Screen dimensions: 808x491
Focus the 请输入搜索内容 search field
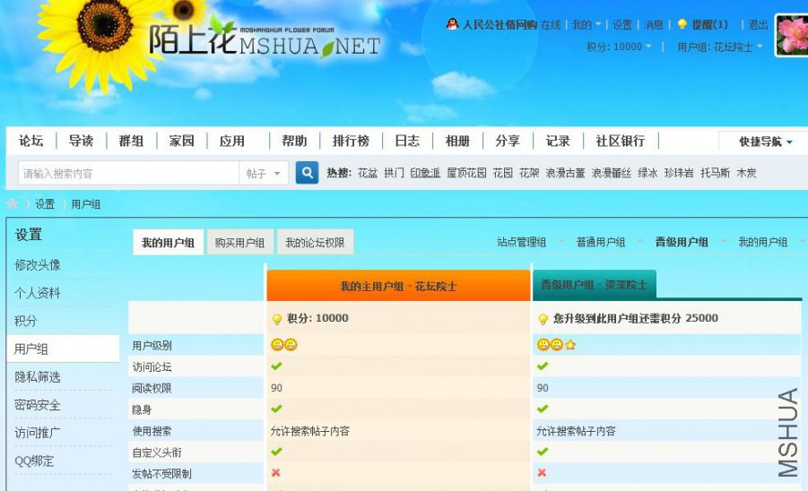pyautogui.click(x=129, y=174)
